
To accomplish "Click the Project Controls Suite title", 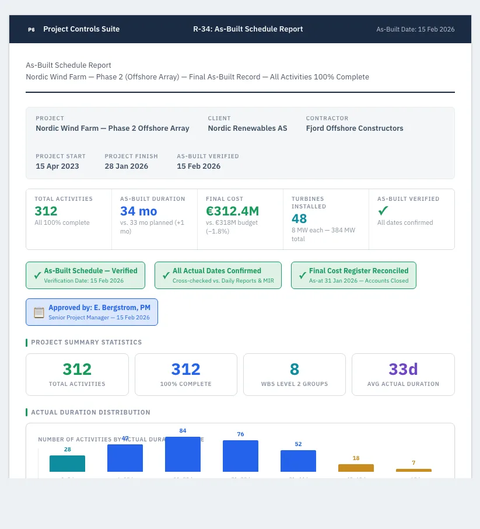I will click(81, 29).
